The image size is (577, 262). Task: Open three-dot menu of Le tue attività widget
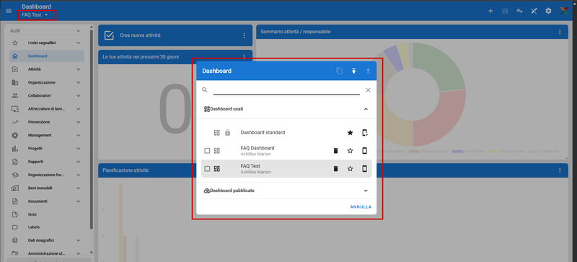click(244, 57)
